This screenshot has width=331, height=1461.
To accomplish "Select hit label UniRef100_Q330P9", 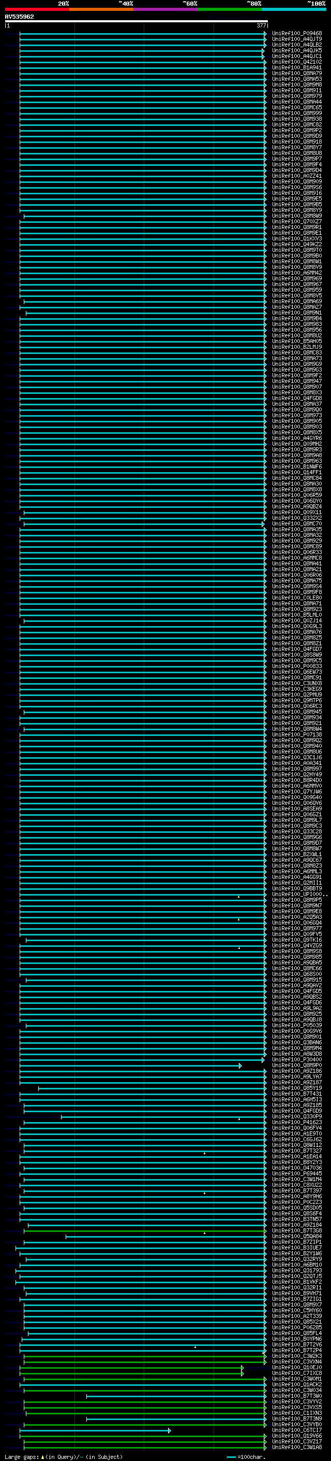I will pos(297,1117).
